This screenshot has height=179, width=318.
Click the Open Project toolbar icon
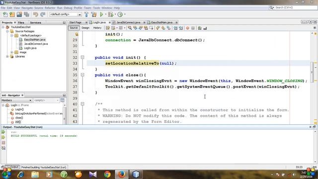[x=19, y=14]
